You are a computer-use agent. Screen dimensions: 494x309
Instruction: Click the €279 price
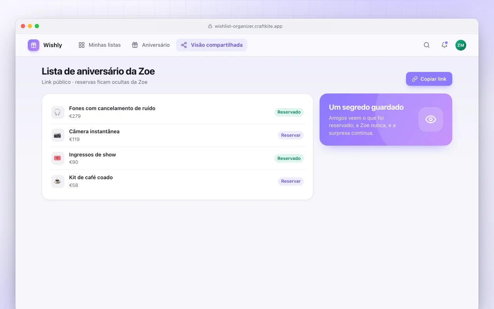pyautogui.click(x=75, y=116)
